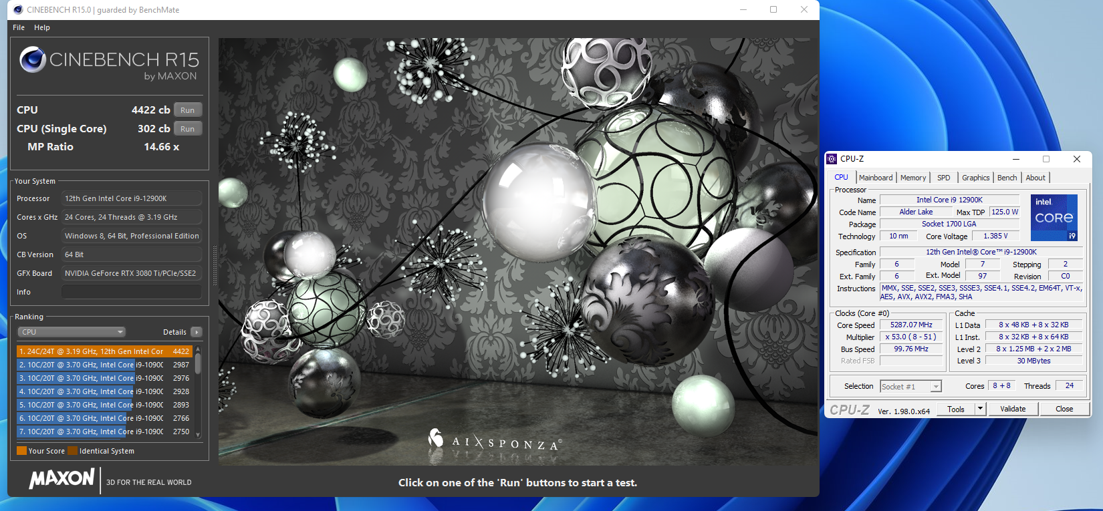Click the Details arrow icon in Ranking

click(x=197, y=332)
